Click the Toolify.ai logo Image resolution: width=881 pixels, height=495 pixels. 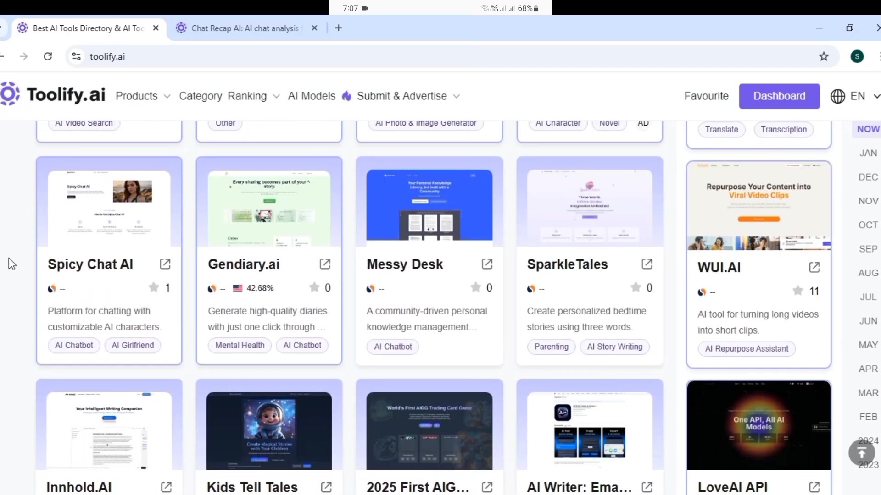click(x=53, y=94)
